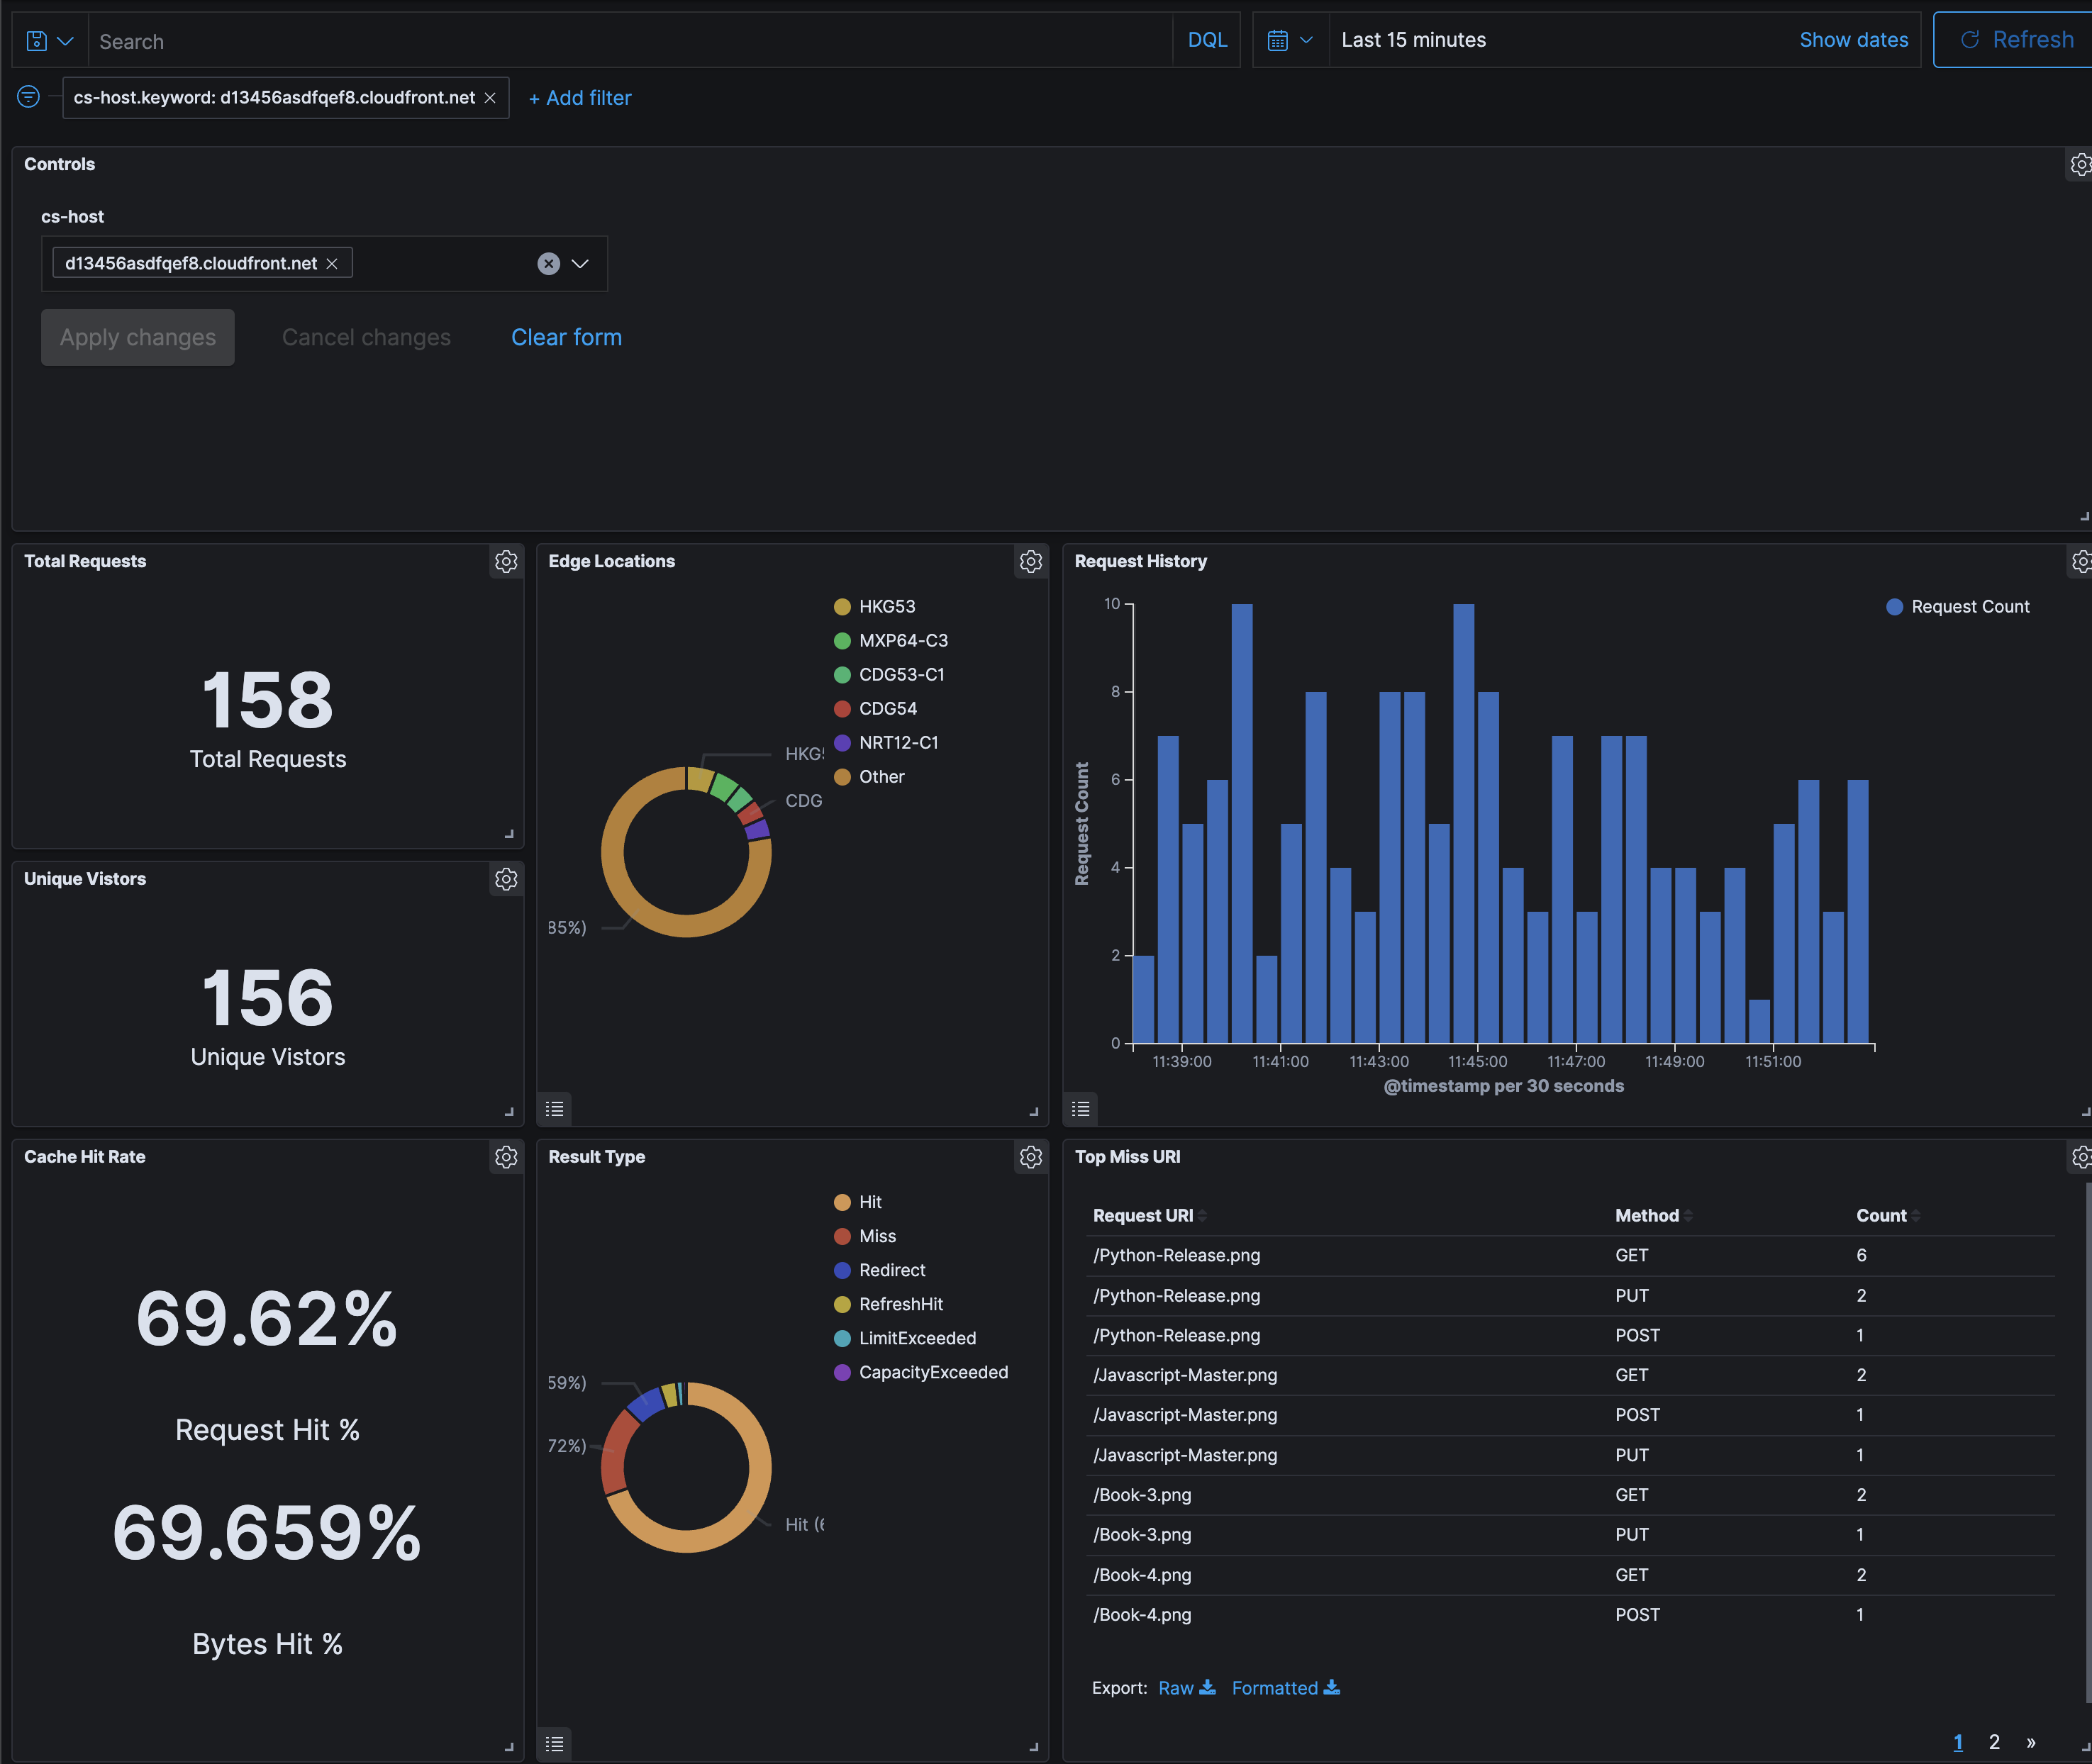This screenshot has width=2092, height=1764.
Task: Click the inspect data icon on Result Type
Action: tap(554, 1744)
